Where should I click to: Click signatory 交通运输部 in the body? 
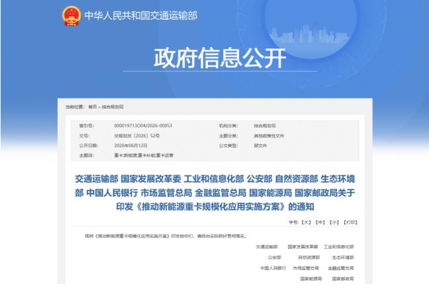[x=267, y=247]
